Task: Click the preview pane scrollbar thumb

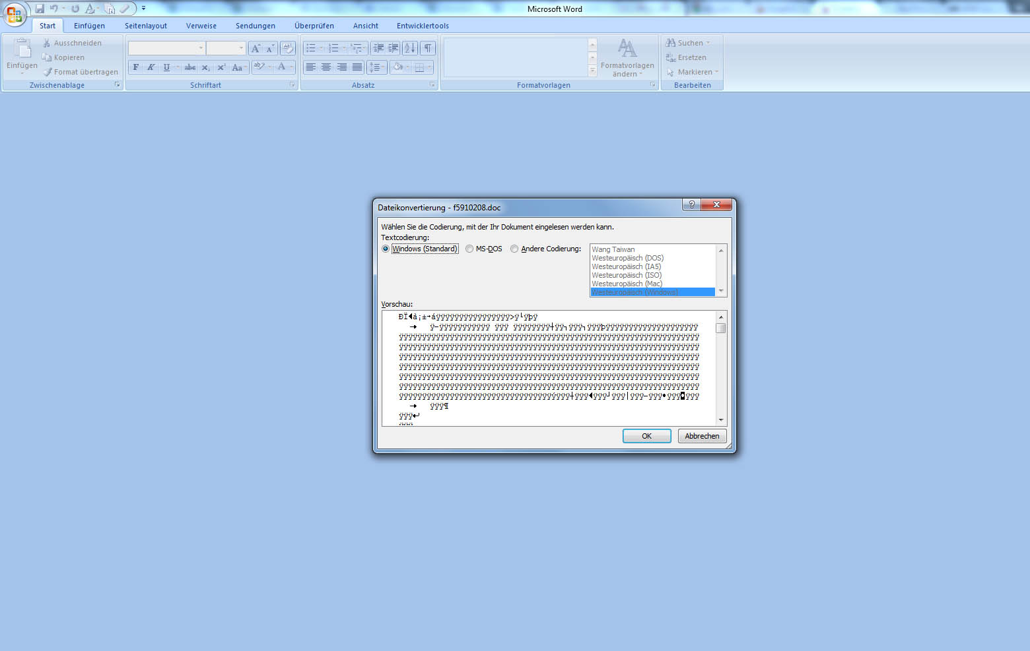Action: coord(721,328)
